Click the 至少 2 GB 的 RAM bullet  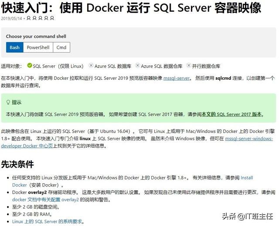[x=32, y=214]
